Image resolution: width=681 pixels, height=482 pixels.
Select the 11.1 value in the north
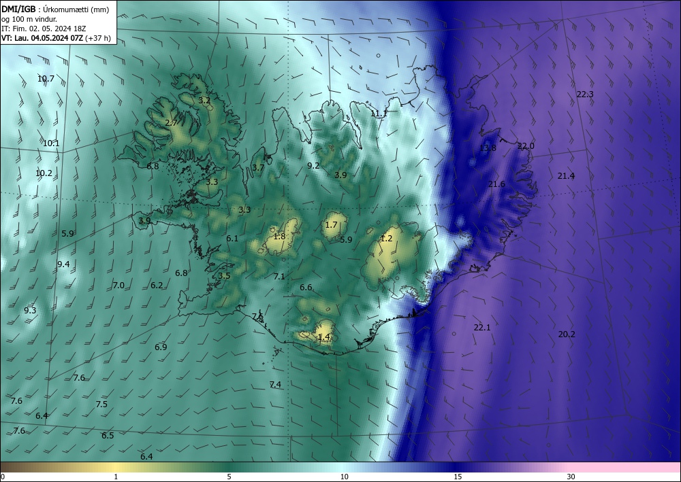(x=379, y=114)
